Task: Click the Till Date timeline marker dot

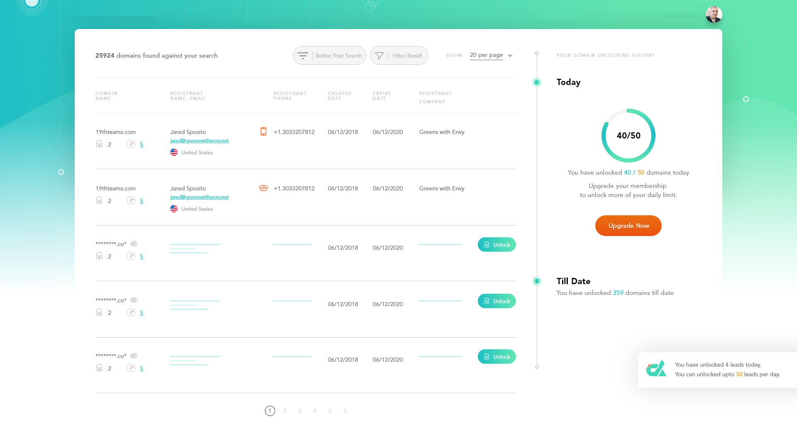Action: (x=537, y=281)
